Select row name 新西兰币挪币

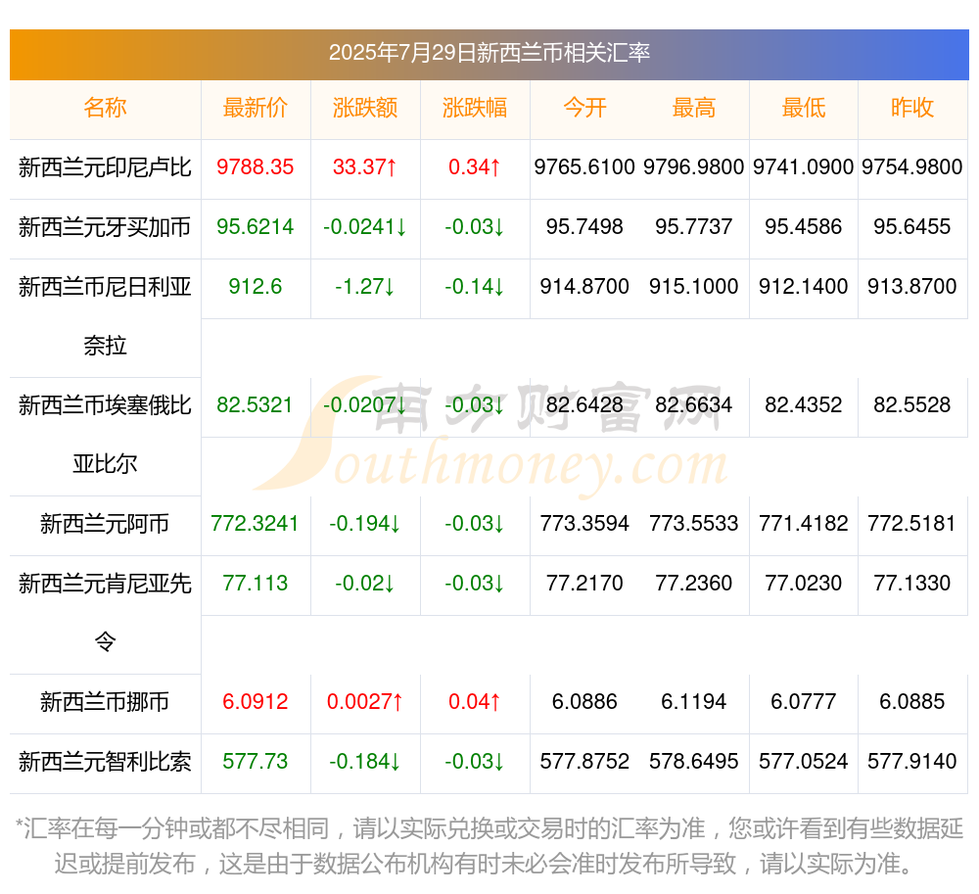click(105, 702)
